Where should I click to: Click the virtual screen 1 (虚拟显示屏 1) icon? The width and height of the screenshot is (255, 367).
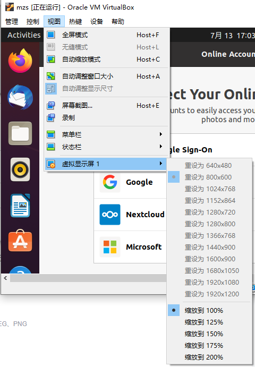[51, 164]
